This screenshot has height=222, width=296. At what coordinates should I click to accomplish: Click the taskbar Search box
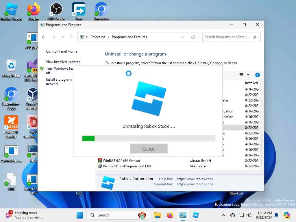point(119,215)
